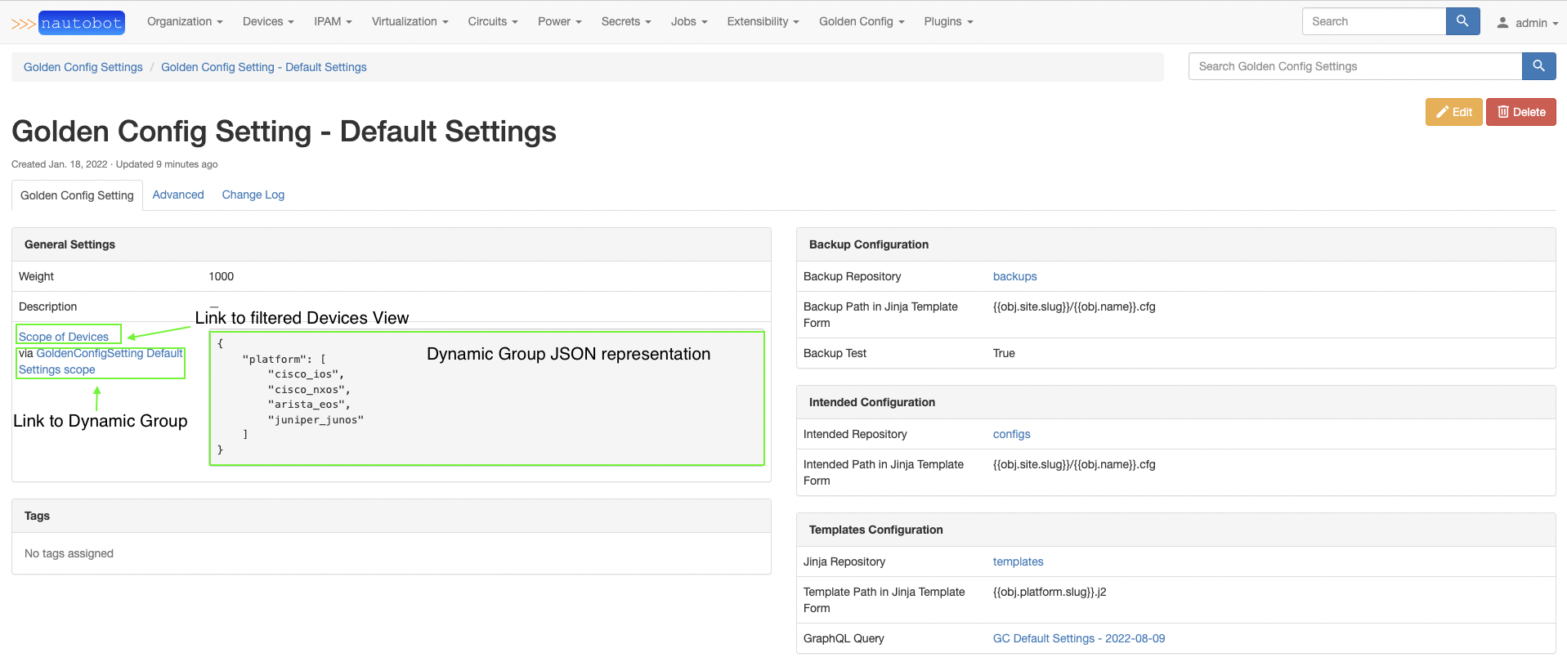Click the Search Golden Config Settings field
Screen dimensions: 1567x662
pyautogui.click(x=1354, y=66)
